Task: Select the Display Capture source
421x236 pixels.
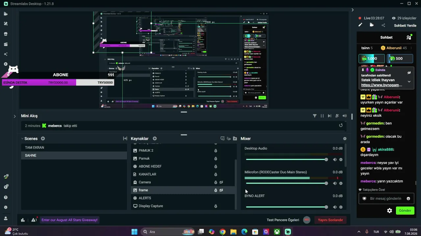Action: [x=183, y=206]
